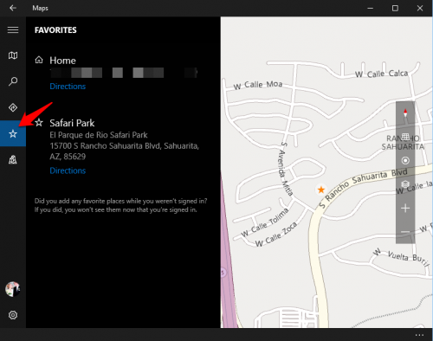Image resolution: width=433 pixels, height=341 pixels.
Task: Zoom out with the minus button
Action: [405, 232]
